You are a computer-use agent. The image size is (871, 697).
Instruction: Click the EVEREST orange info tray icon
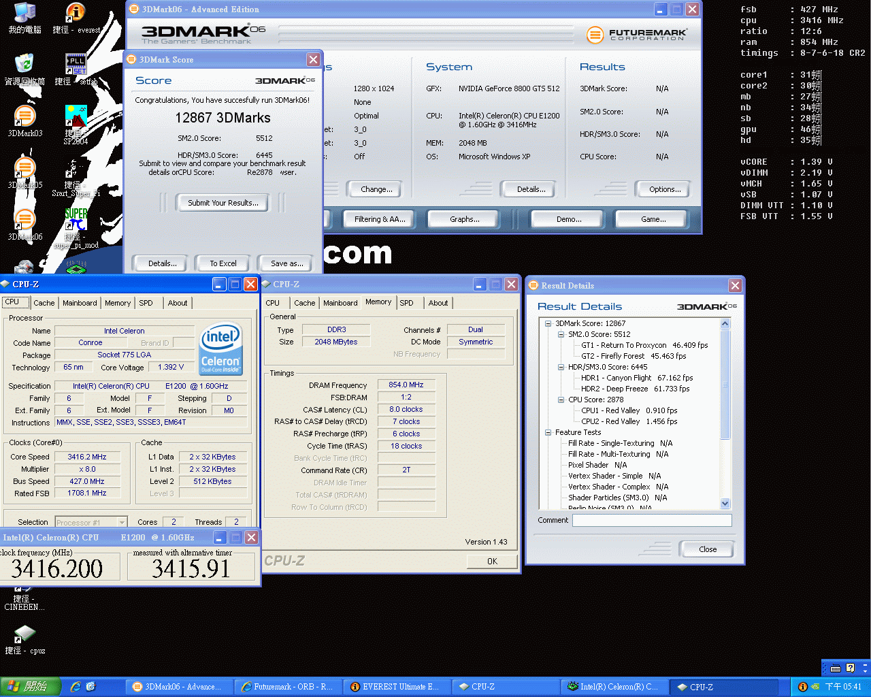[802, 687]
